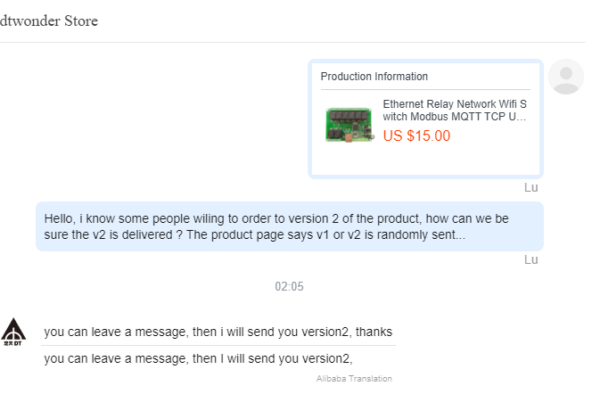Click the empty area below the product price
The height and width of the screenshot is (394, 592).
click(x=425, y=159)
